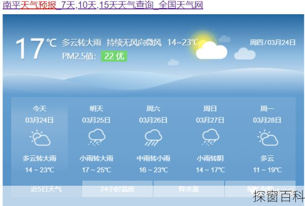Viewport: 305px width, 206px height.
Task: Click the PM2.5 value badge 22 优
Action: point(114,56)
